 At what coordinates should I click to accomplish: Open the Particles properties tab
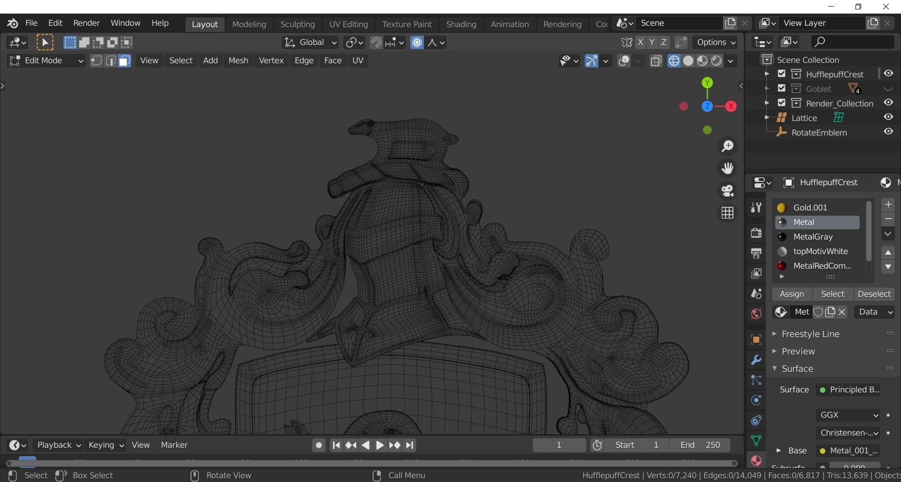(756, 380)
